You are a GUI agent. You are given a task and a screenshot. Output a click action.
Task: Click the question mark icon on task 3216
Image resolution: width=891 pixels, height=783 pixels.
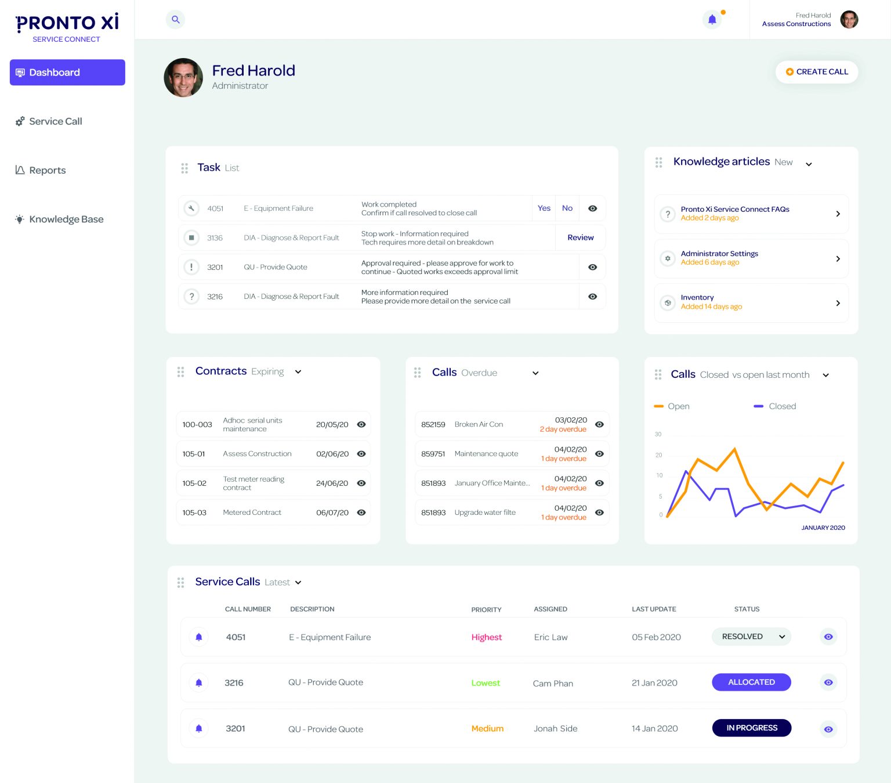pyautogui.click(x=191, y=297)
